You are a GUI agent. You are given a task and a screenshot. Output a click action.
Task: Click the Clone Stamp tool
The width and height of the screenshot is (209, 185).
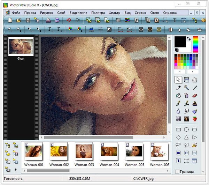(195, 103)
